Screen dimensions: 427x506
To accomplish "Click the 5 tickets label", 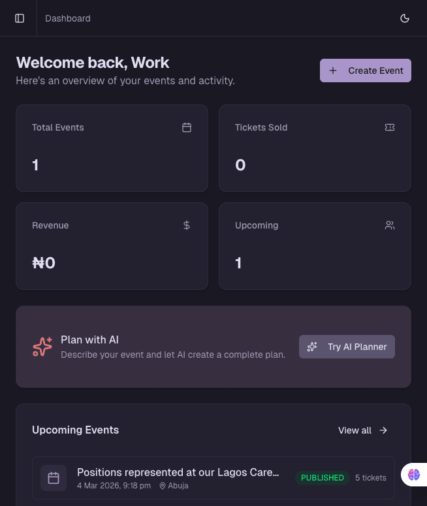I will [371, 478].
